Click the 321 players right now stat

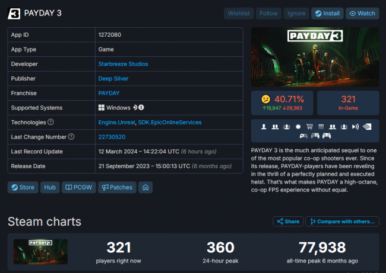[x=119, y=252]
